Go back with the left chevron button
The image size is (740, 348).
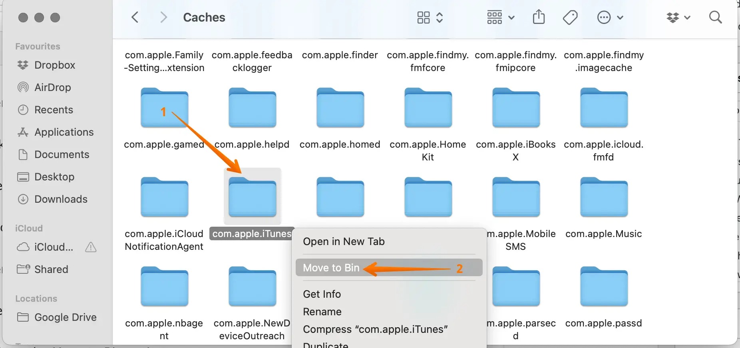click(135, 17)
